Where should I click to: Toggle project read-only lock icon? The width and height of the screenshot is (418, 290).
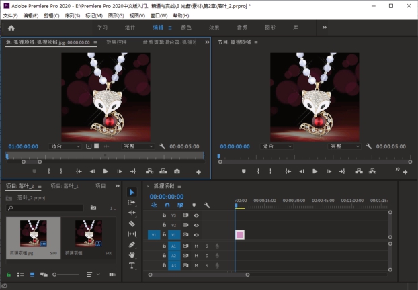click(x=9, y=275)
